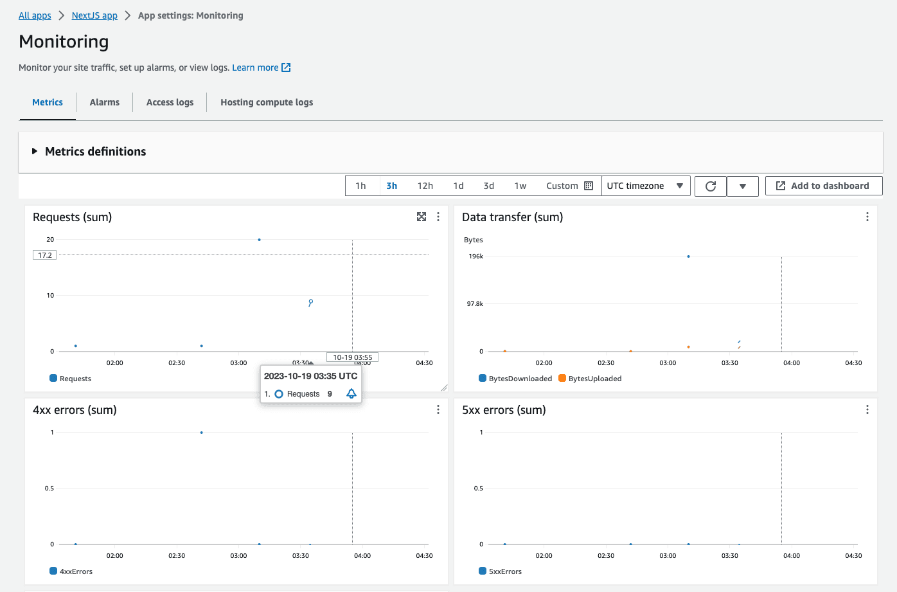
Task: Open the UTC timezone dropdown
Action: 646,186
